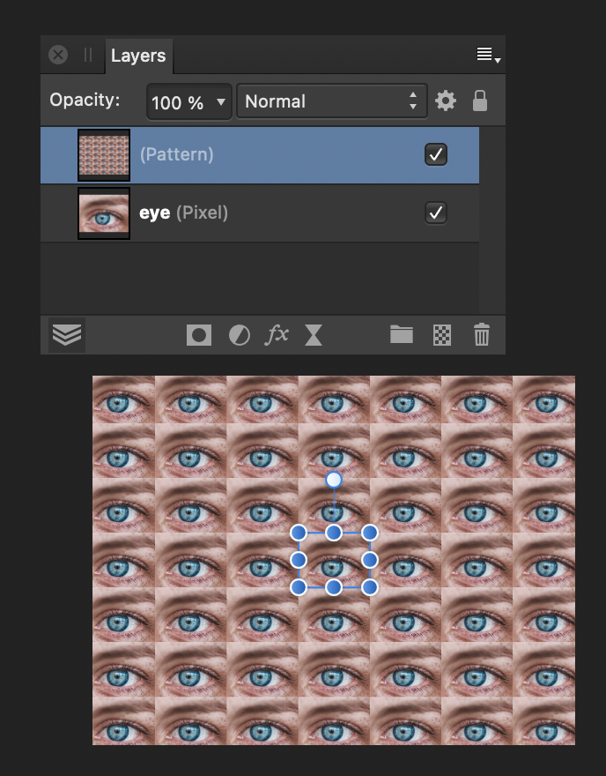Viewport: 606px width, 776px height.
Task: Hide the eye Pixel layer
Action: pos(436,212)
